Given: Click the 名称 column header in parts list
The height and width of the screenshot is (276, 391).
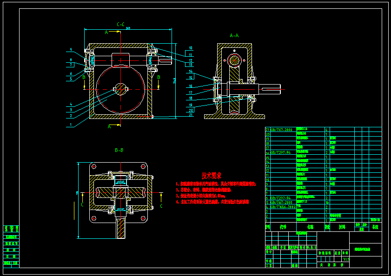Looking at the screenshot, I should pyautogui.click(x=310, y=227).
